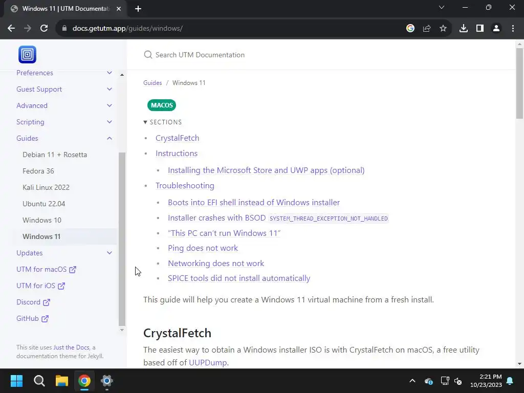Expand the Guest Support sidebar section
This screenshot has width=524, height=393.
pos(110,89)
